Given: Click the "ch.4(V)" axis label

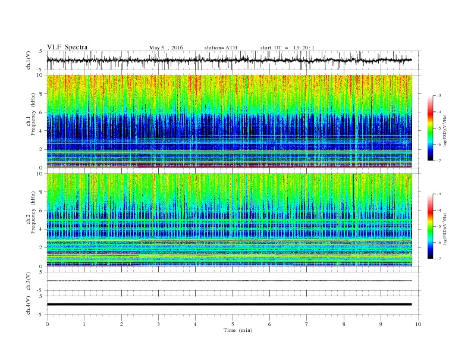Looking at the screenshot, I should point(29,305).
